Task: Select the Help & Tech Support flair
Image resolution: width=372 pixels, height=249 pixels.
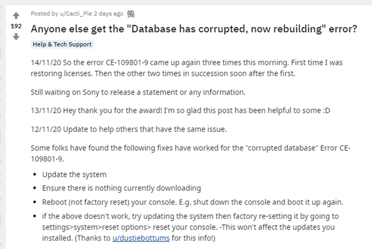Action: 62,44
